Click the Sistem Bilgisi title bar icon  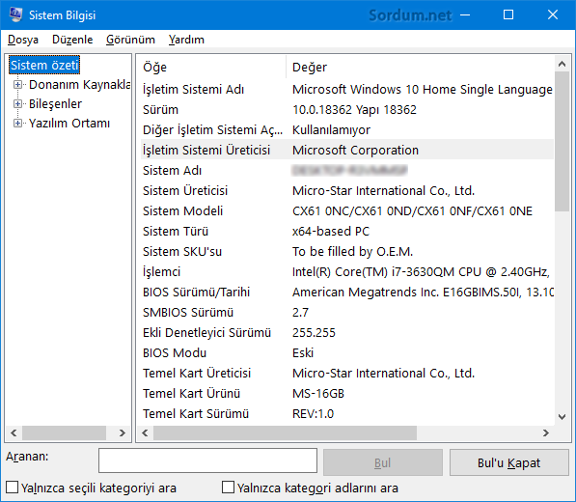15,14
